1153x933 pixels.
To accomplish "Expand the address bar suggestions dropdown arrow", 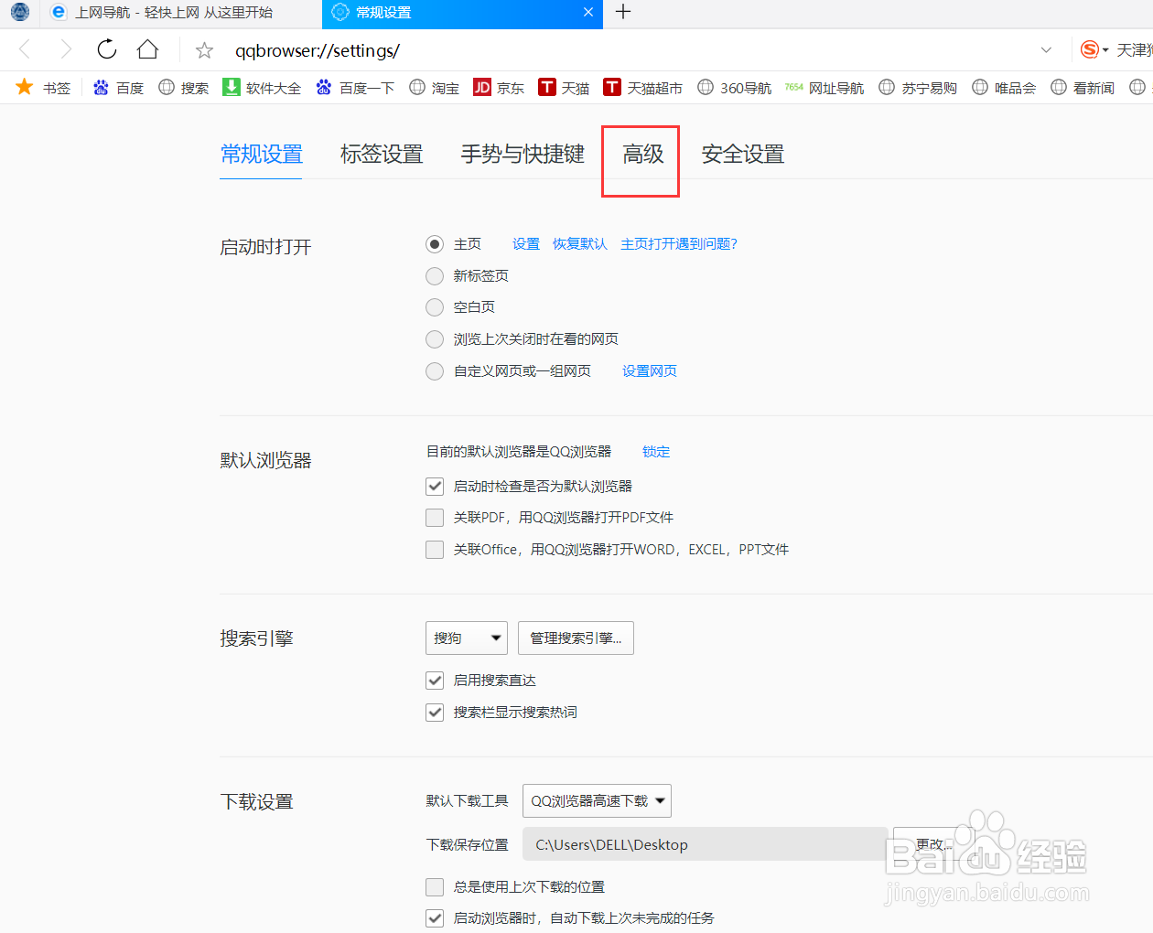I will point(1046,50).
